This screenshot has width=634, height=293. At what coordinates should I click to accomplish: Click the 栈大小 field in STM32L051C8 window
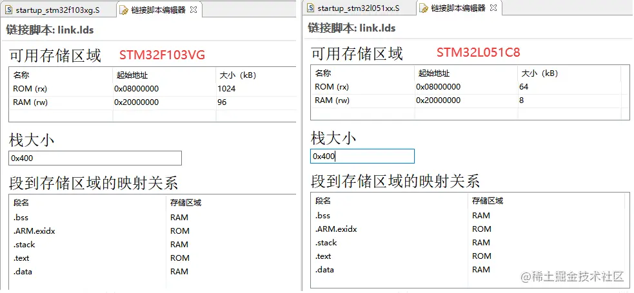362,156
